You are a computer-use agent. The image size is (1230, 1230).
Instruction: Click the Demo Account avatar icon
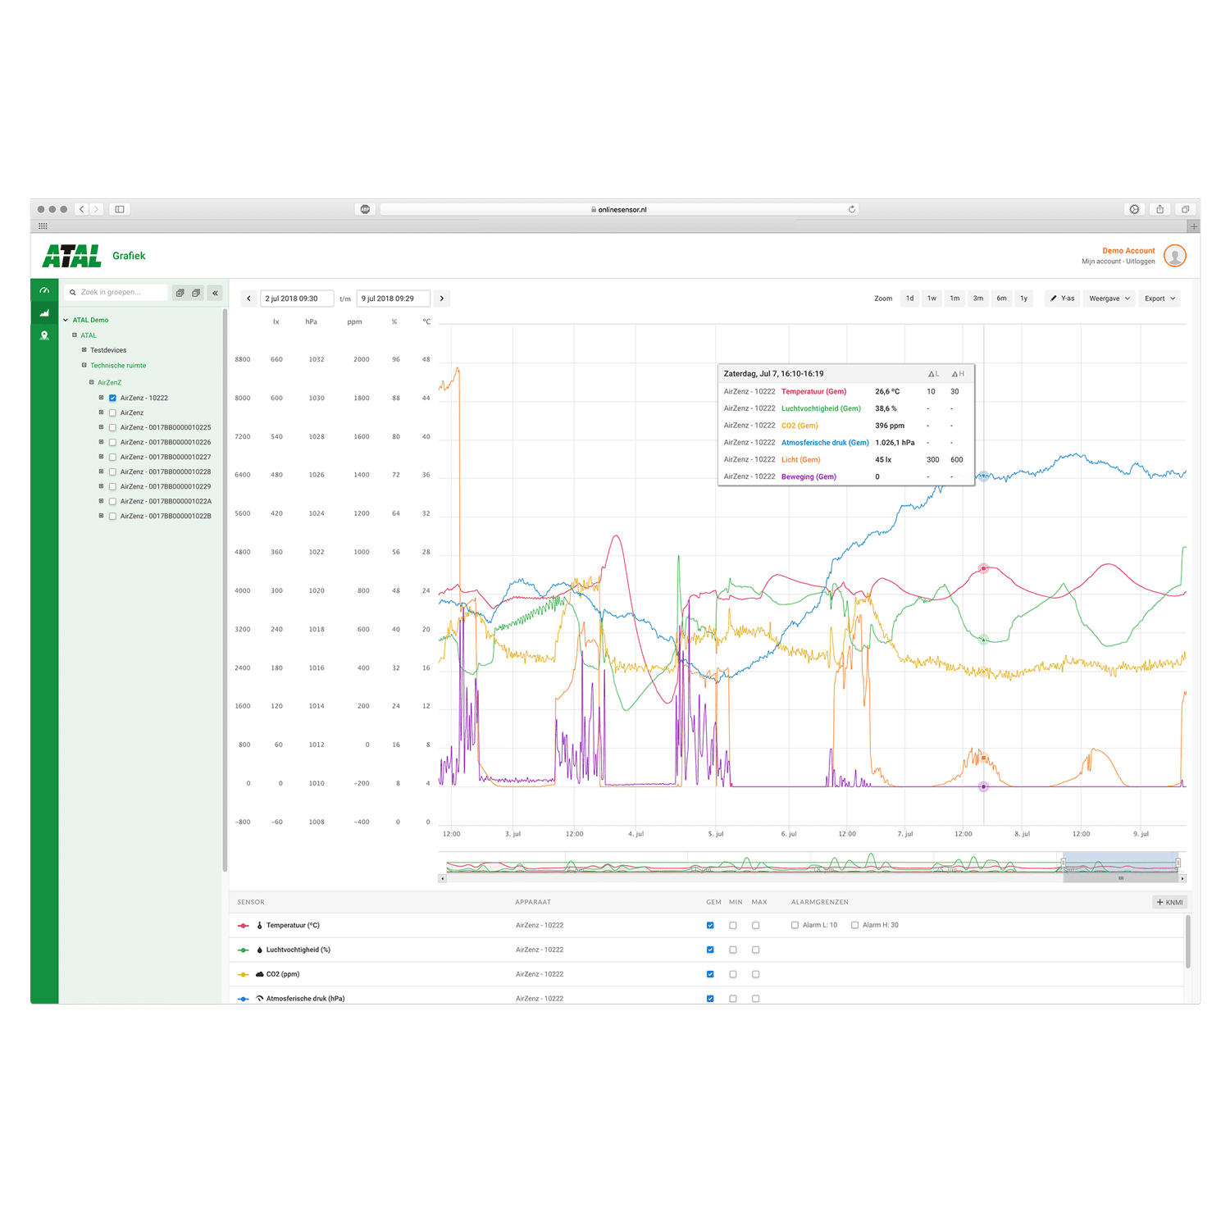(1174, 256)
